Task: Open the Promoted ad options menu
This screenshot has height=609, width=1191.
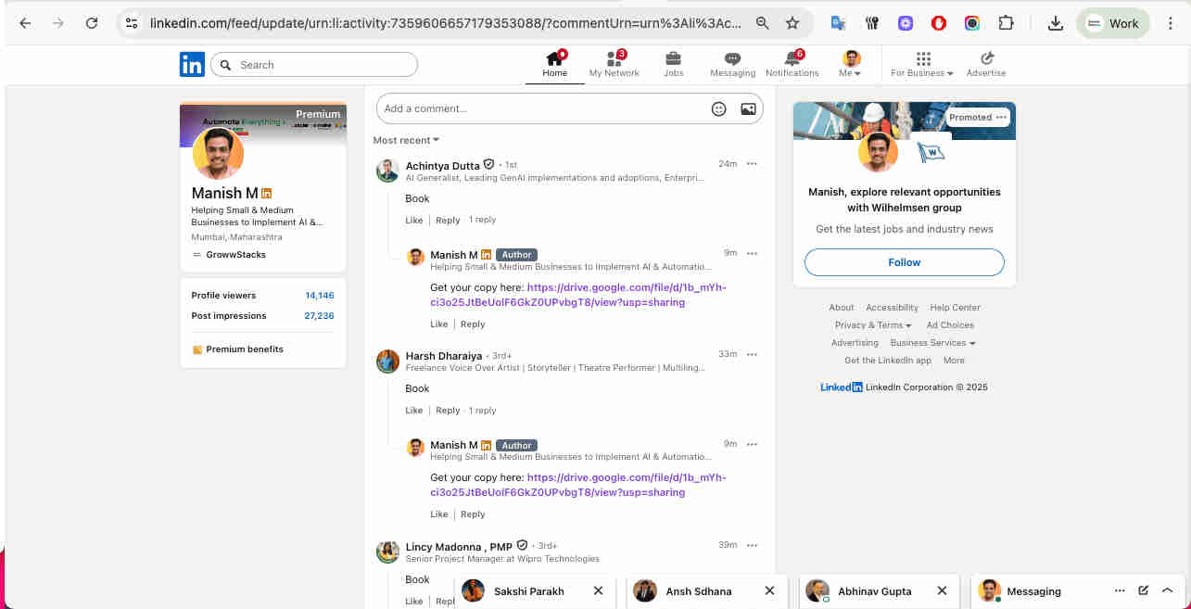Action: click(1001, 118)
